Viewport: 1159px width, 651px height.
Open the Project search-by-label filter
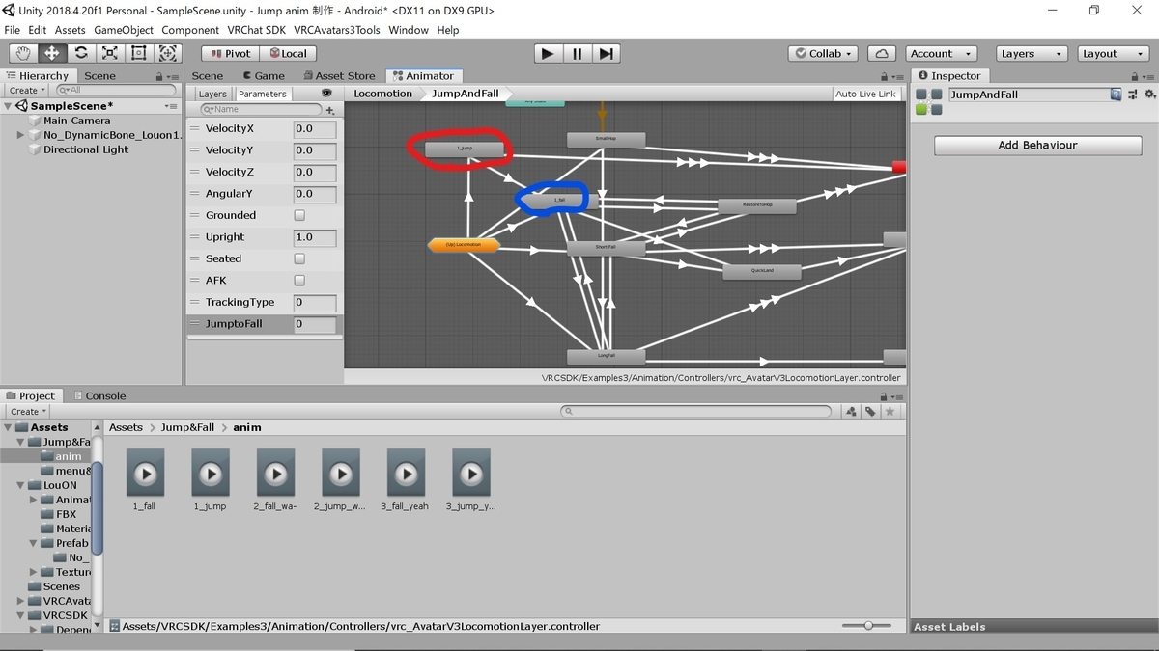[x=870, y=412]
